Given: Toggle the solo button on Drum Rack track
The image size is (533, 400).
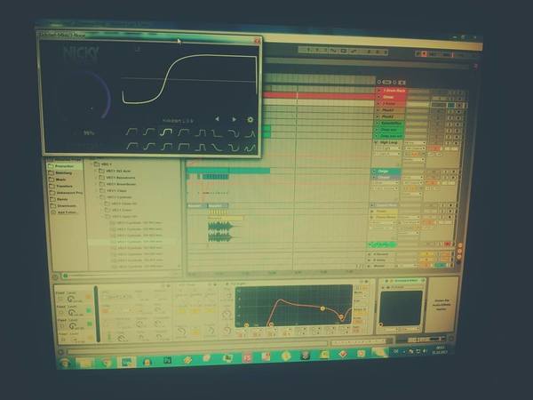Looking at the screenshot, I should coord(451,92).
